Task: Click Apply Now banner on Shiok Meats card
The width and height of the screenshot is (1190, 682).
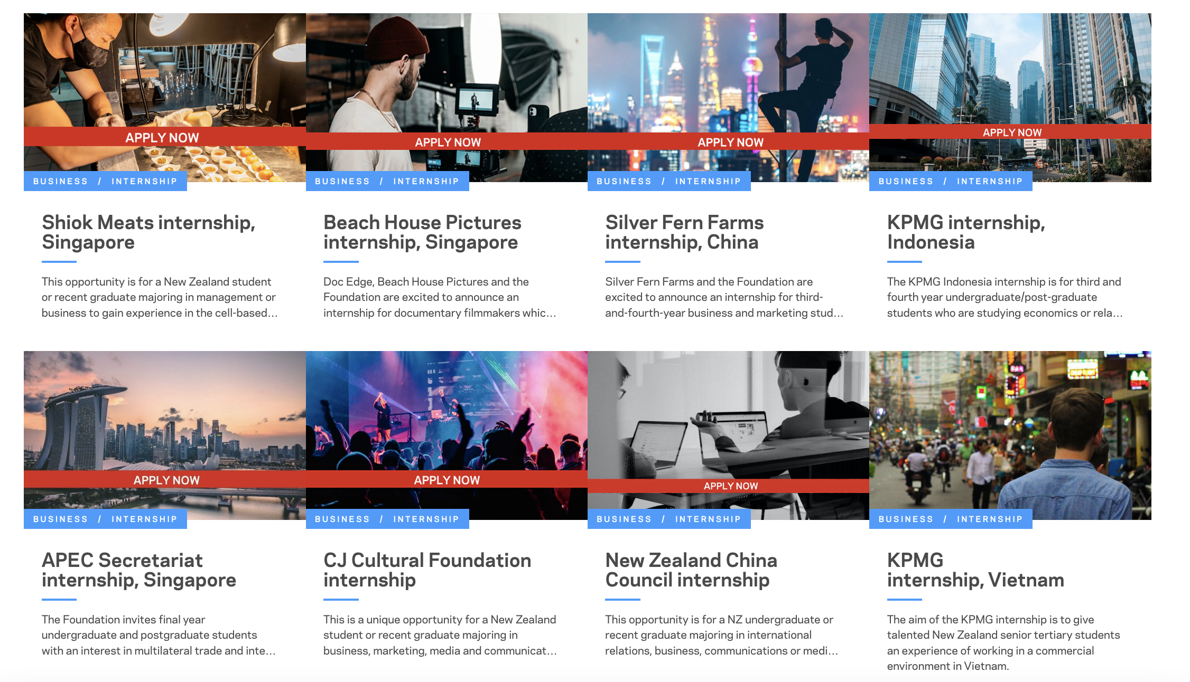Action: click(x=165, y=137)
